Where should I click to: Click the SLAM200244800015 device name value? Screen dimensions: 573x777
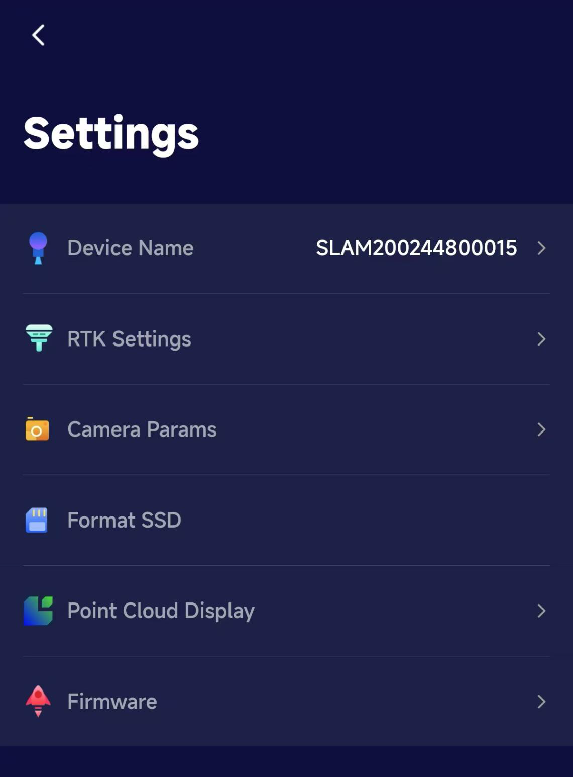click(416, 248)
